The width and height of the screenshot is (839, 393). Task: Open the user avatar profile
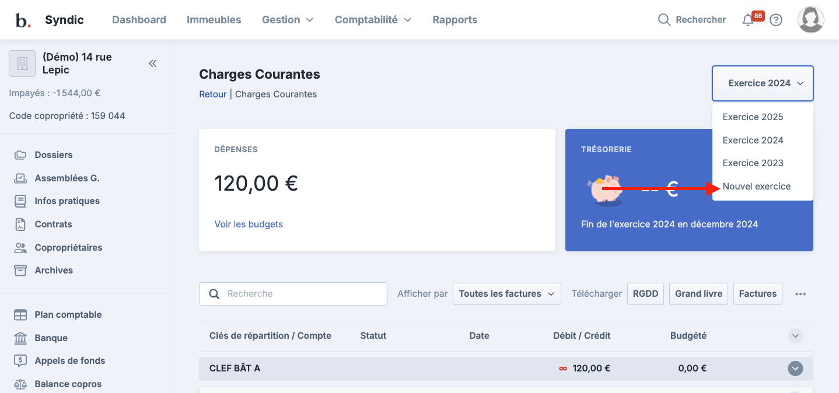(810, 20)
